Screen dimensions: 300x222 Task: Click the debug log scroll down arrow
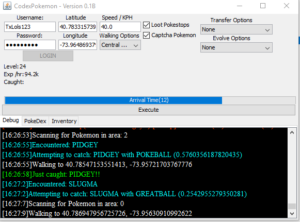coord(292,214)
